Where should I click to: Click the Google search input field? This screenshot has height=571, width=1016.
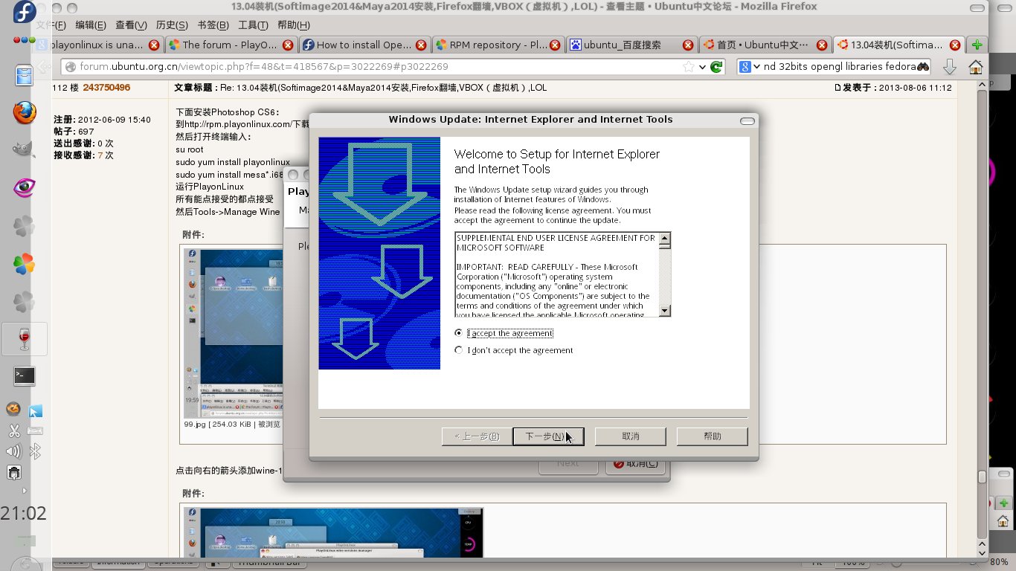[839, 67]
